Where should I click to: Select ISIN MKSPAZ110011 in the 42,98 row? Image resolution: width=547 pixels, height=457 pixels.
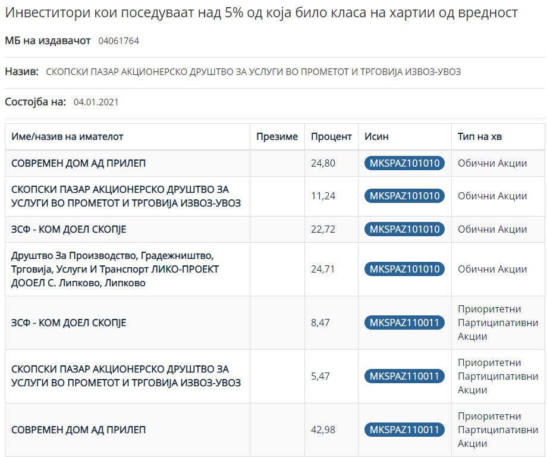pos(404,430)
